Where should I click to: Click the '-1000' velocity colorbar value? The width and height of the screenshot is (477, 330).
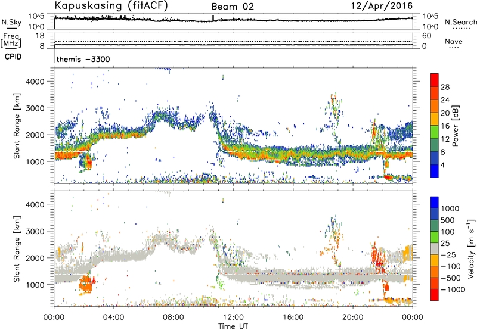tap(453, 289)
